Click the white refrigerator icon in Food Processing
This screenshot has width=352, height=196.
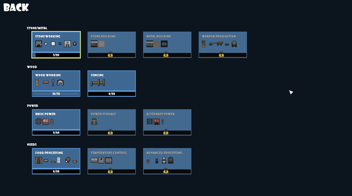[x=59, y=160]
